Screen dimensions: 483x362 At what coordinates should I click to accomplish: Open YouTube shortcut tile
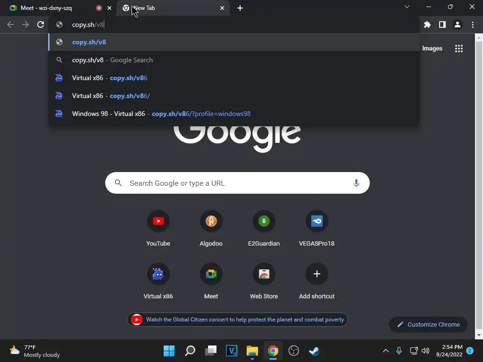tap(158, 229)
